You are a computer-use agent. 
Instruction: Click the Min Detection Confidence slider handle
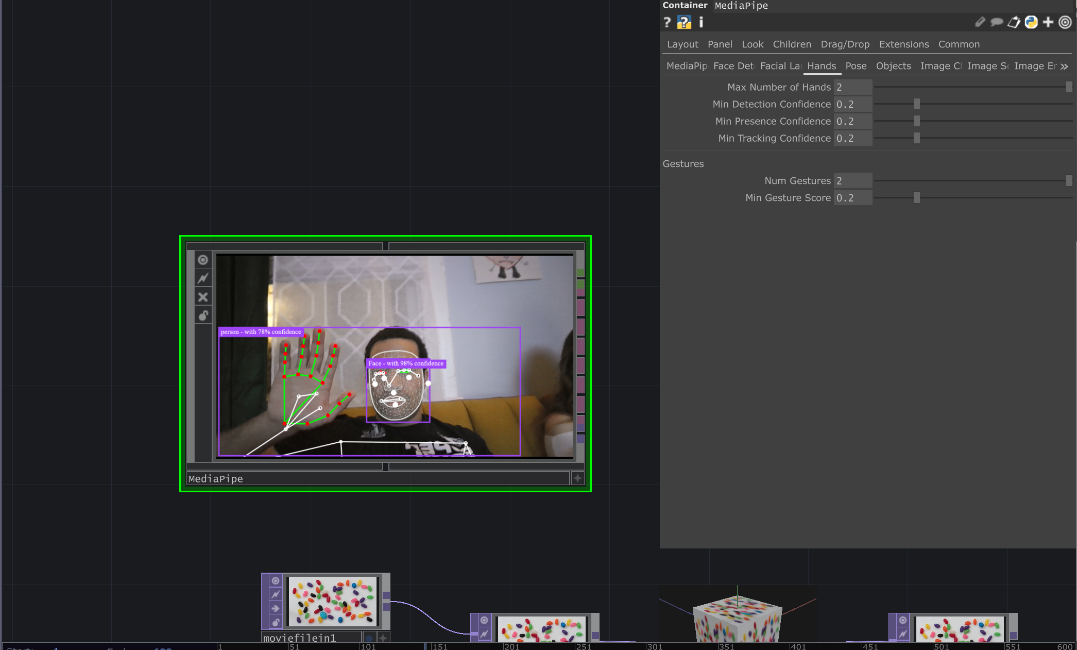click(x=916, y=104)
